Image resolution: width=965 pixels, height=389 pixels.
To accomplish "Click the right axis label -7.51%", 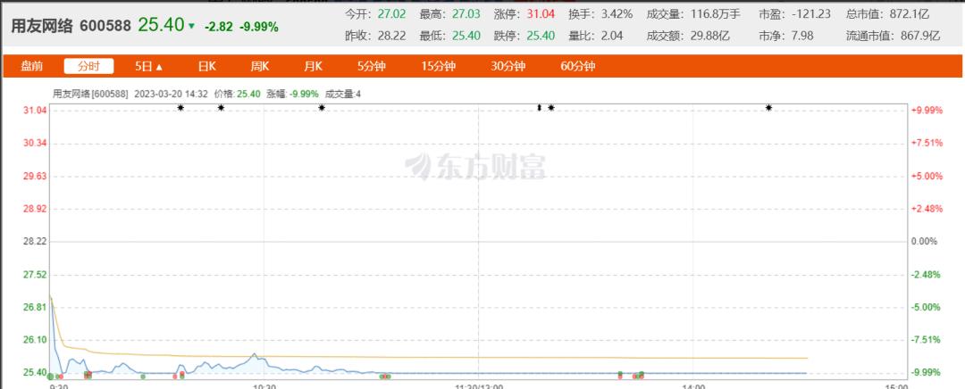I will (x=927, y=339).
